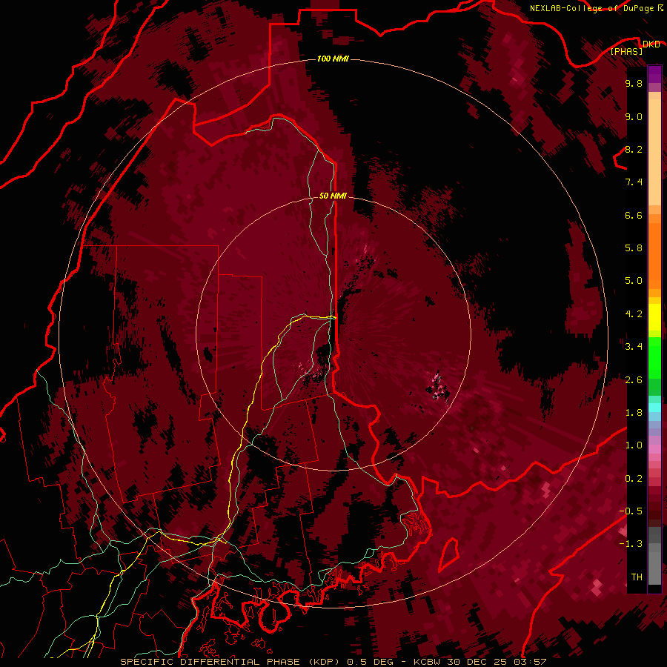Pick the yellow color band near 4.2
The width and height of the screenshot is (667, 667).
(x=654, y=317)
